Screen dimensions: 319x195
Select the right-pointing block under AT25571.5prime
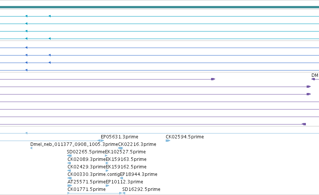point(70,186)
